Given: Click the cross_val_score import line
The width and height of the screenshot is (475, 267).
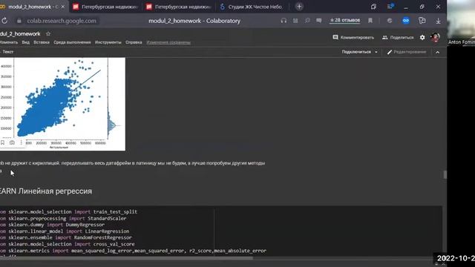Looking at the screenshot, I should [x=68, y=244].
